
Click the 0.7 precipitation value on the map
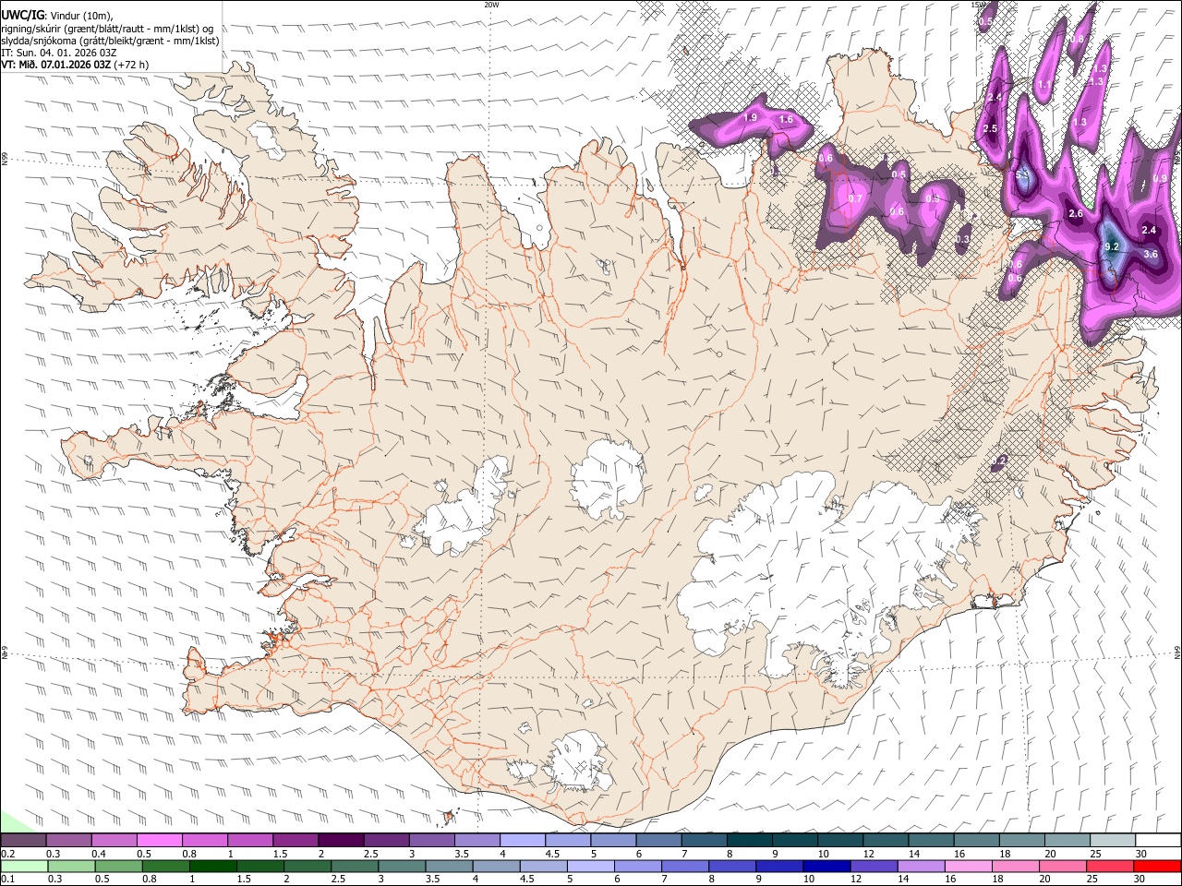click(x=855, y=198)
